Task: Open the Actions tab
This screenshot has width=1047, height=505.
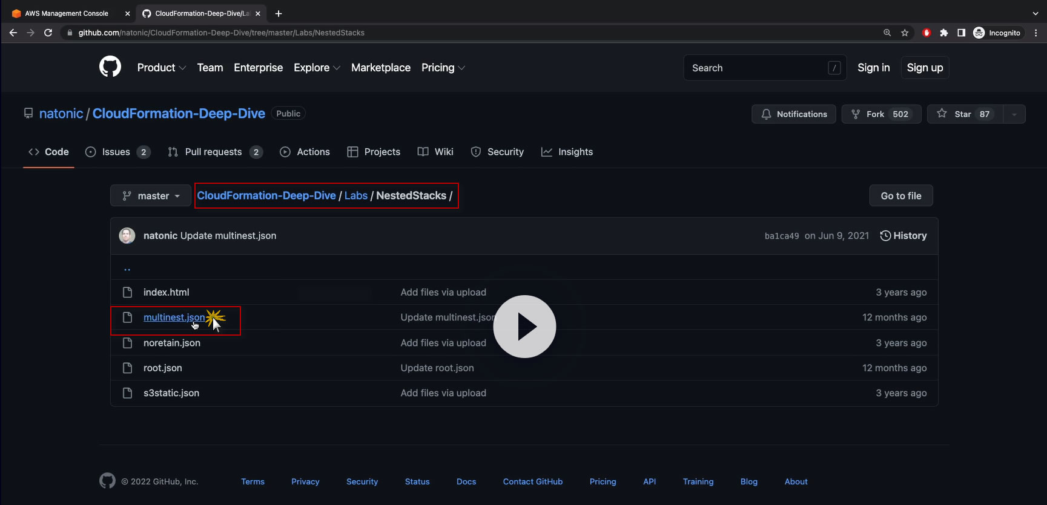Action: (x=305, y=152)
